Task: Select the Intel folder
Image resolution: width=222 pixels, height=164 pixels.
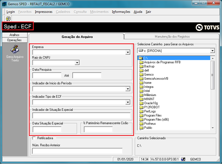Action: 144,91
